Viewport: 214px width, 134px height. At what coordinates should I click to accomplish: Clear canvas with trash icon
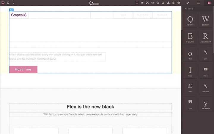tap(173, 3)
